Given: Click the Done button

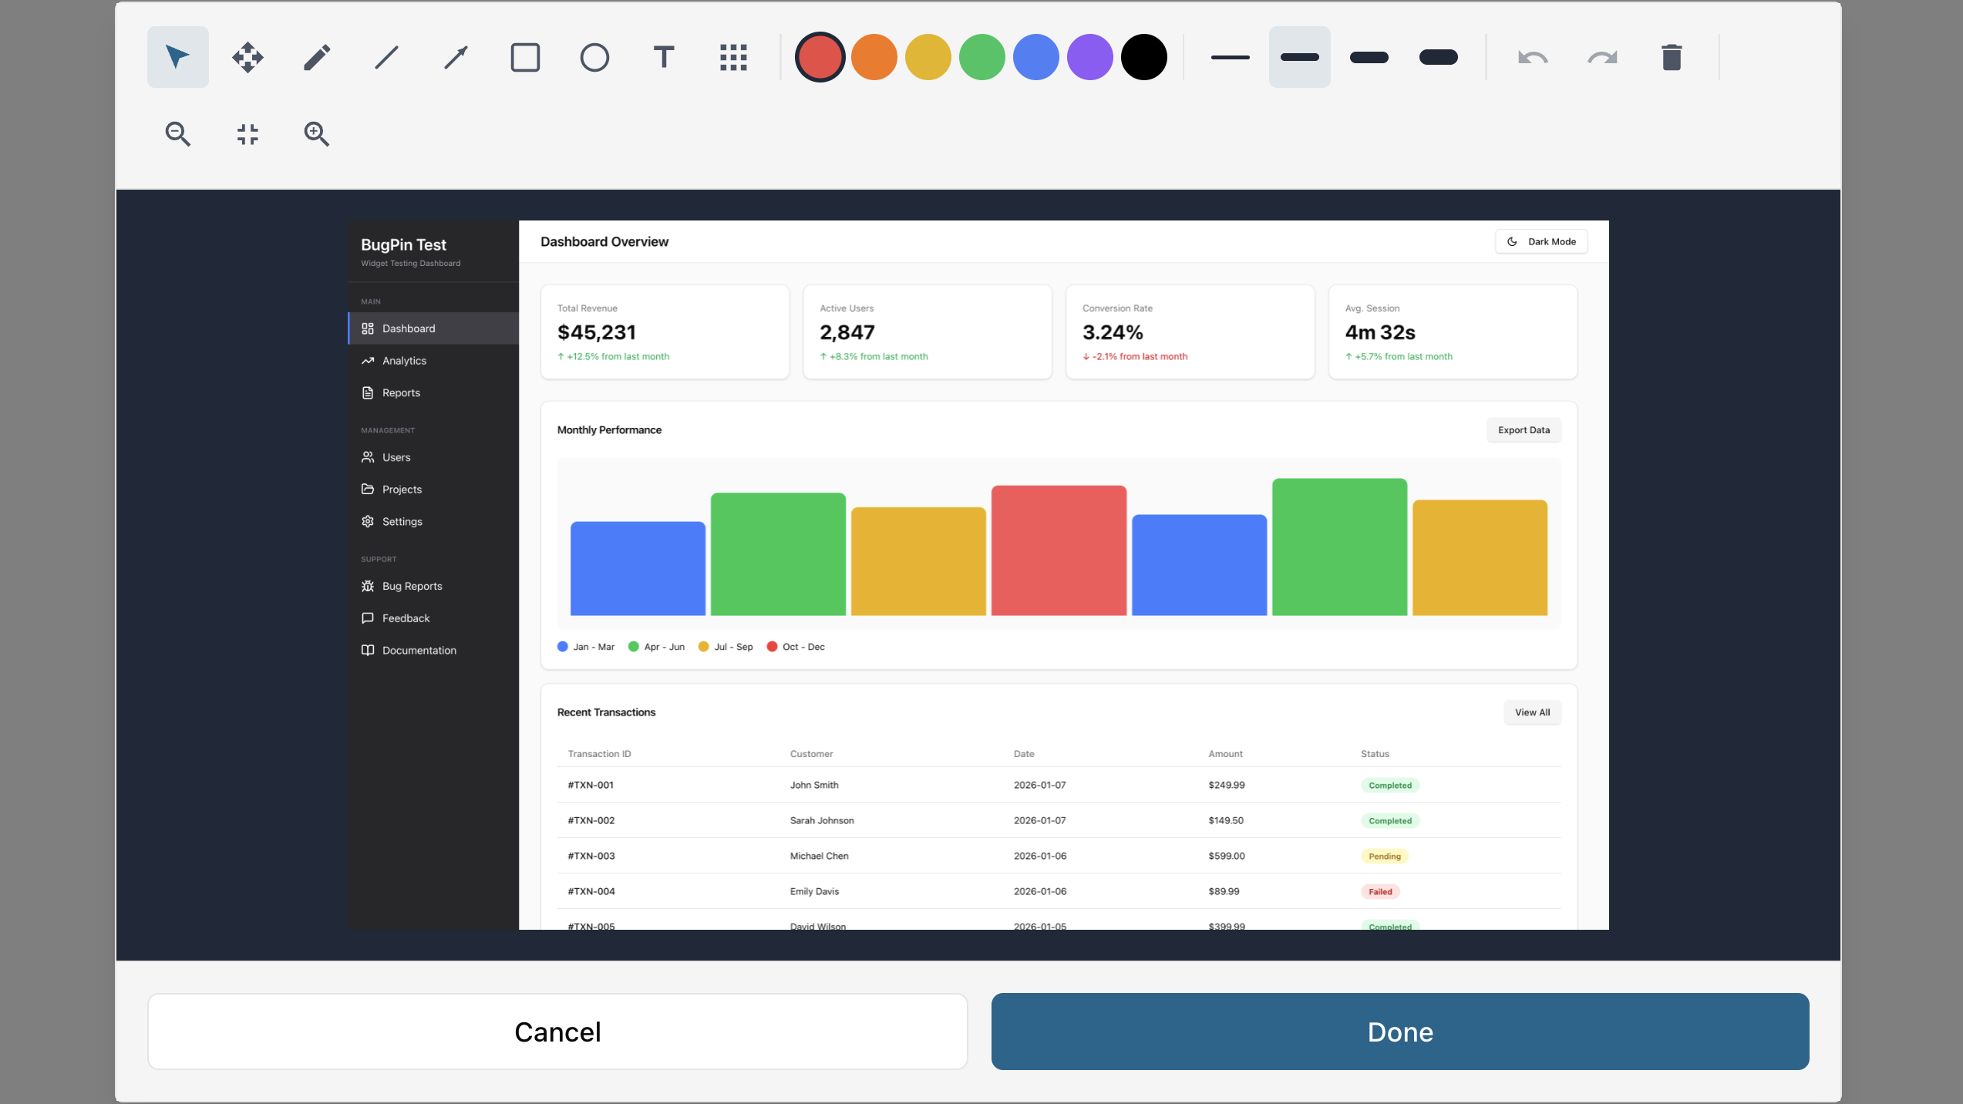Looking at the screenshot, I should click(1400, 1032).
